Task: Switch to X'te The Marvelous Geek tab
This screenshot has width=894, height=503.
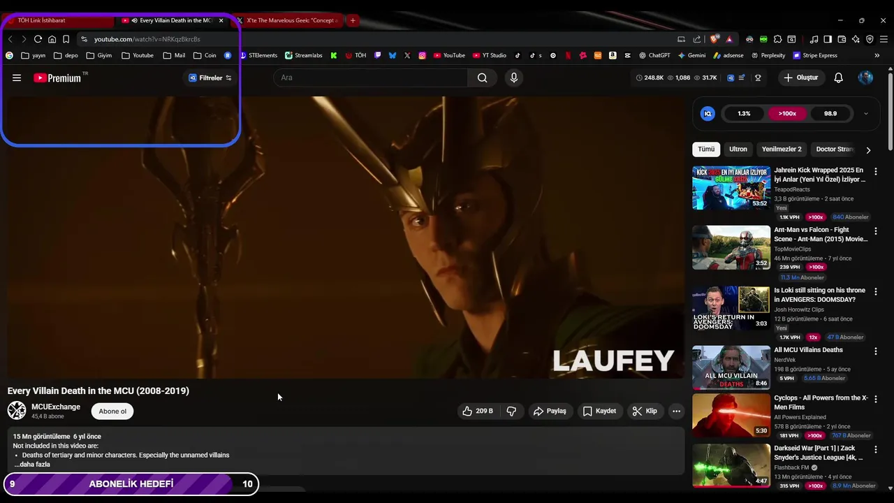Action: 288,20
